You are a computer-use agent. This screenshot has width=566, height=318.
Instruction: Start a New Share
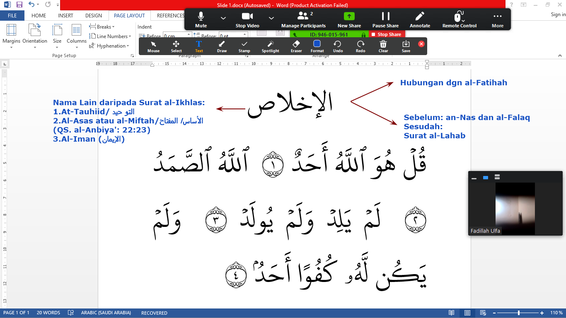[x=349, y=19]
